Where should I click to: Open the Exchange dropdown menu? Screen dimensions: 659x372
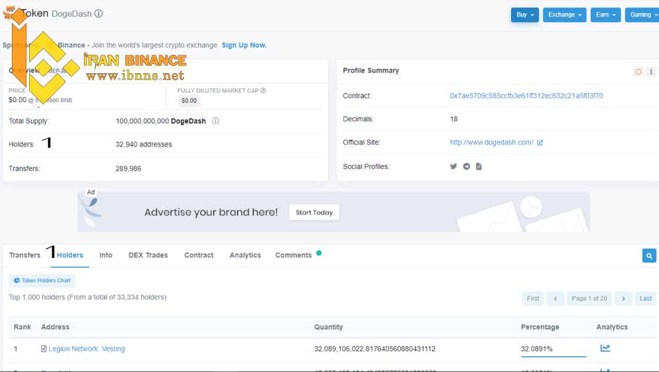[x=565, y=15]
